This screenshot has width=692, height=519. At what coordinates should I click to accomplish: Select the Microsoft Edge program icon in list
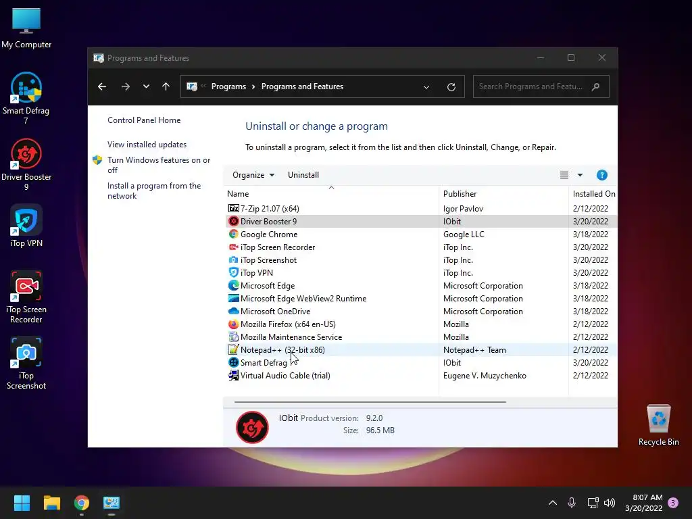(233, 286)
